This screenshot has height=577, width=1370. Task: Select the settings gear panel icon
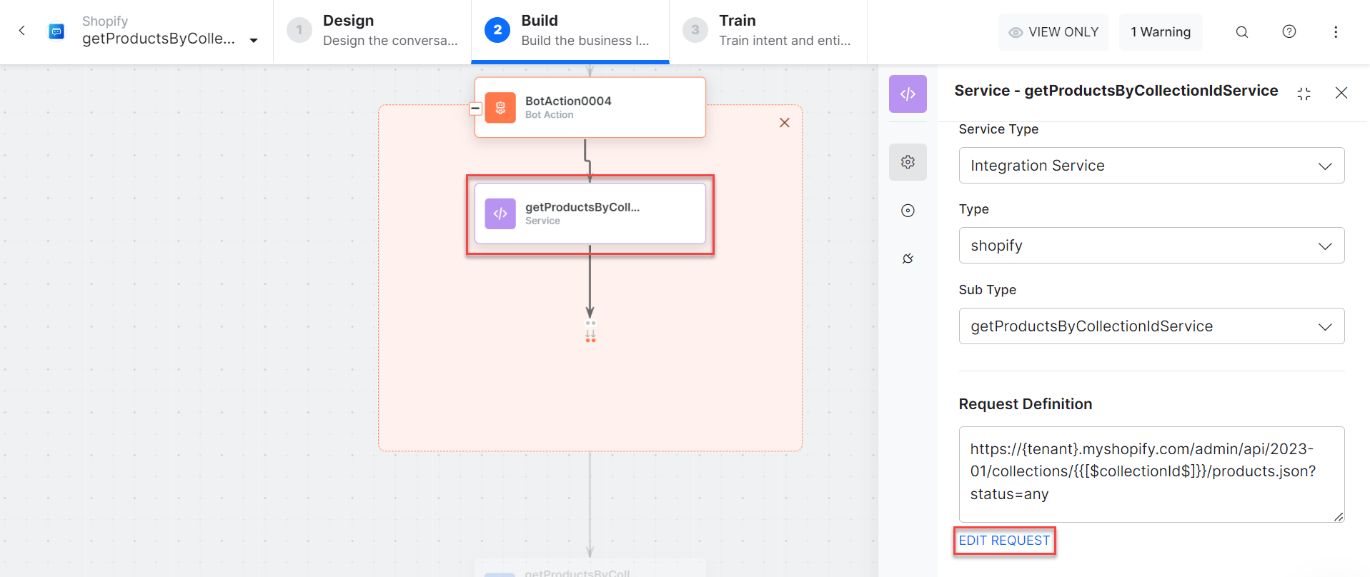tap(908, 162)
